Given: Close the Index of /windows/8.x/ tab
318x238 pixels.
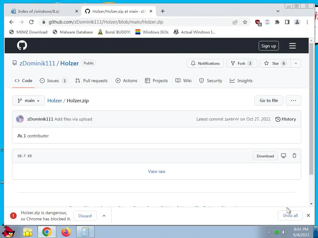Looking at the screenshot, I should [x=76, y=11].
